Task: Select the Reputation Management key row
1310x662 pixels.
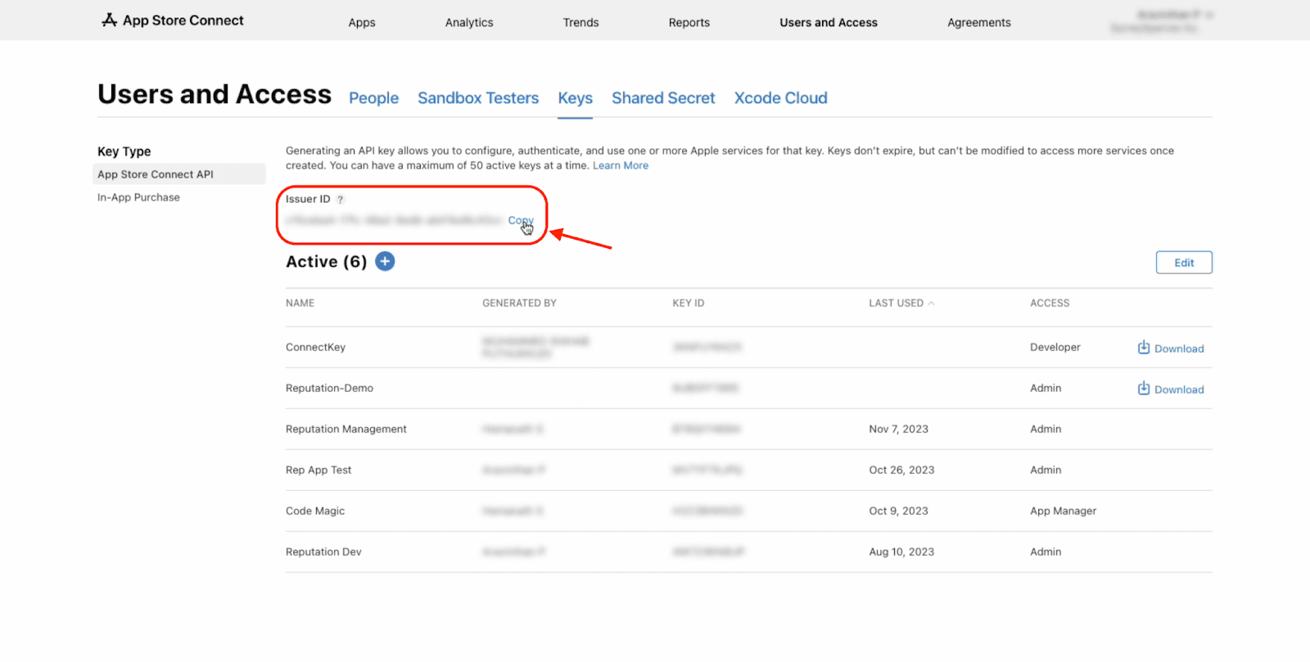Action: click(x=346, y=429)
